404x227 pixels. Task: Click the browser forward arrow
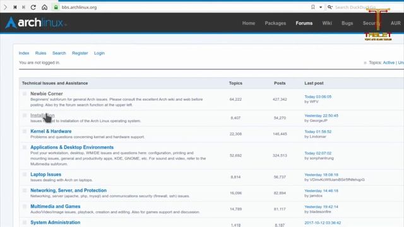(x=5, y=7)
